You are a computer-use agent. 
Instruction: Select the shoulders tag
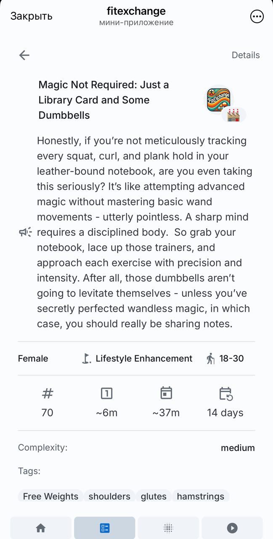pyautogui.click(x=109, y=496)
